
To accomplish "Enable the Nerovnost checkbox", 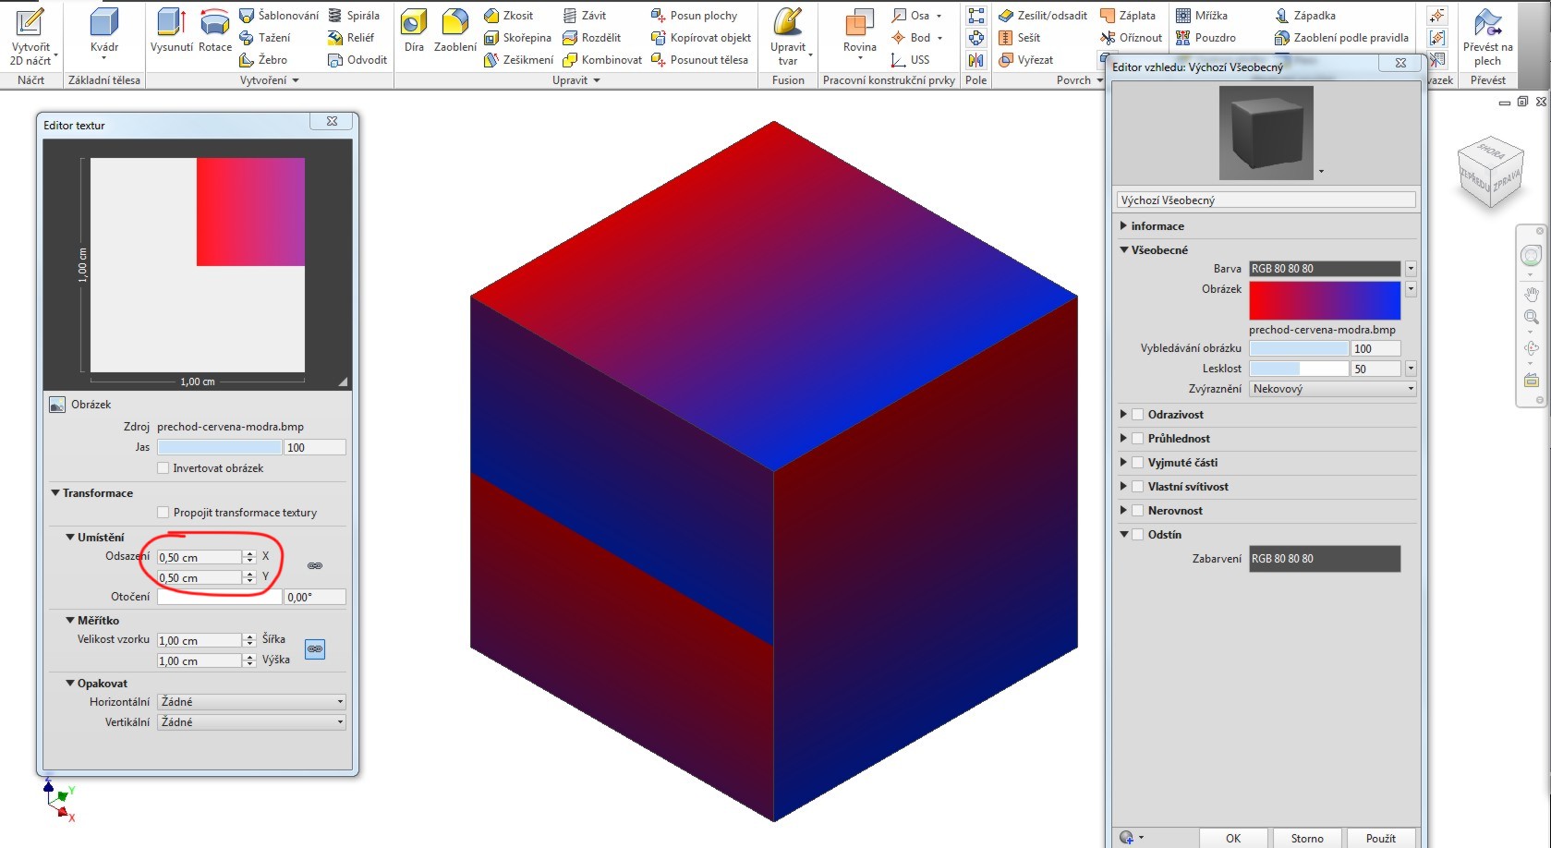I will point(1138,511).
